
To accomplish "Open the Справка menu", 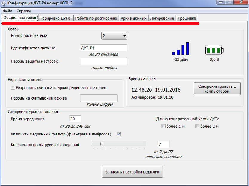I will 24,11.
